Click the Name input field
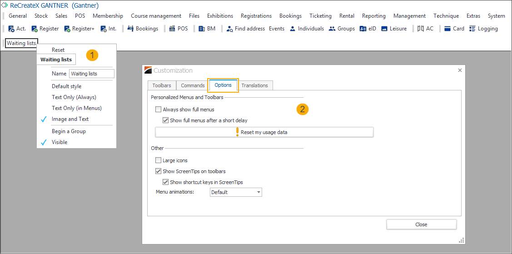Image resolution: width=512 pixels, height=254 pixels. click(x=92, y=74)
